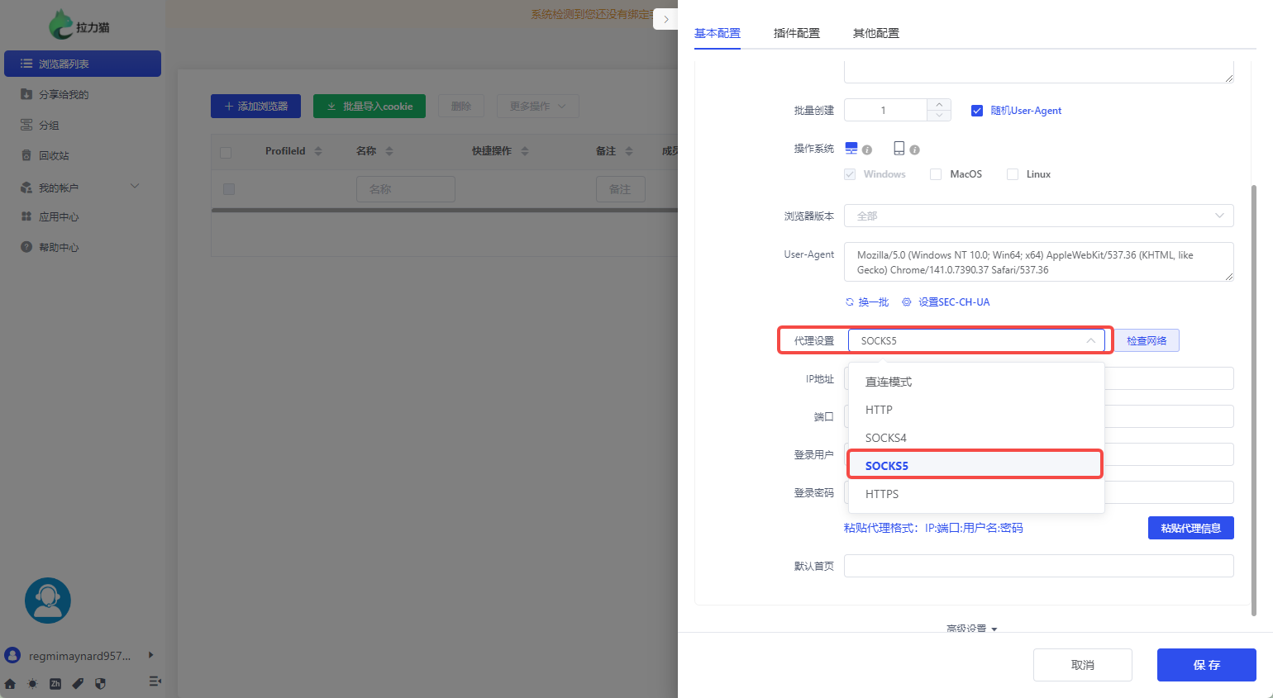This screenshot has height=698, width=1273.
Task: Click the shield icon in bottom bar
Action: 100,683
